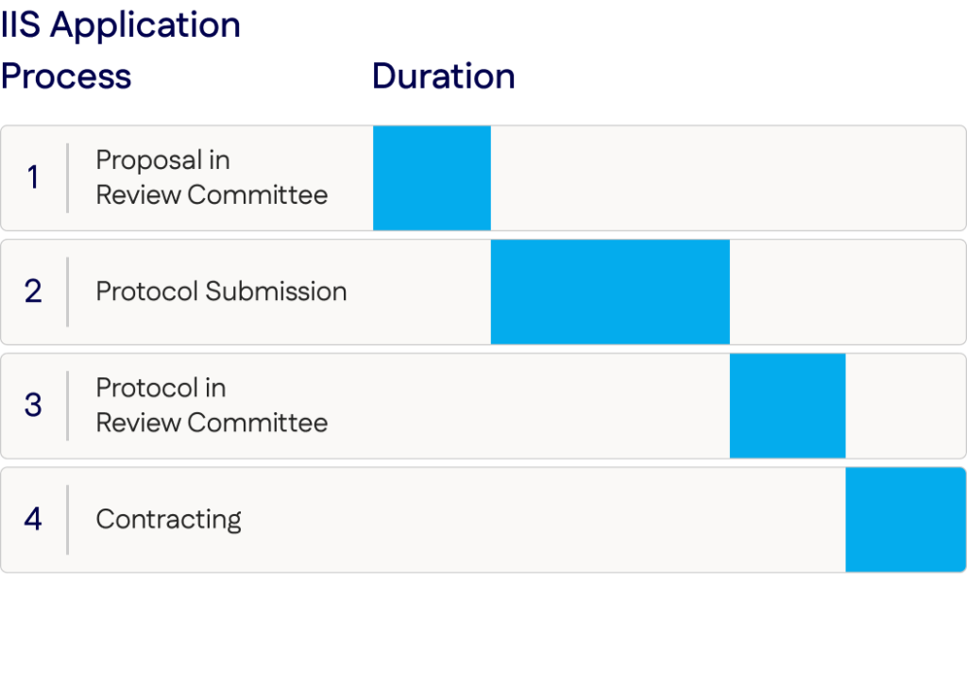Click the "Duration" column heading

coord(444,76)
